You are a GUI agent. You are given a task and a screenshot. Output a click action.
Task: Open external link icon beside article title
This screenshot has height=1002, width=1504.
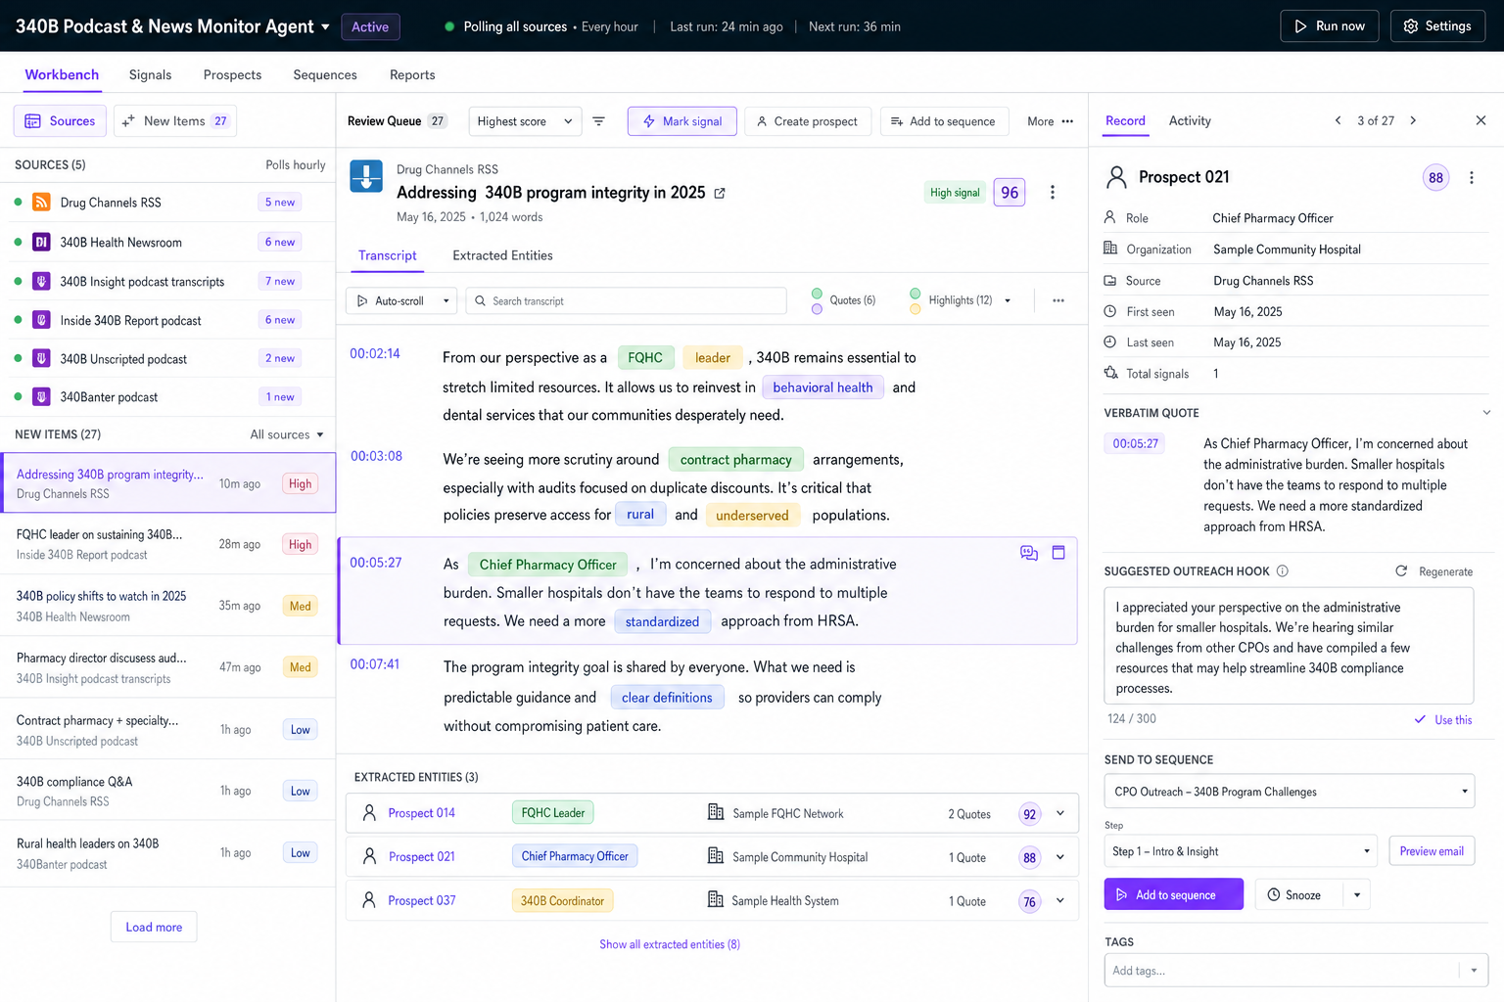coord(720,193)
